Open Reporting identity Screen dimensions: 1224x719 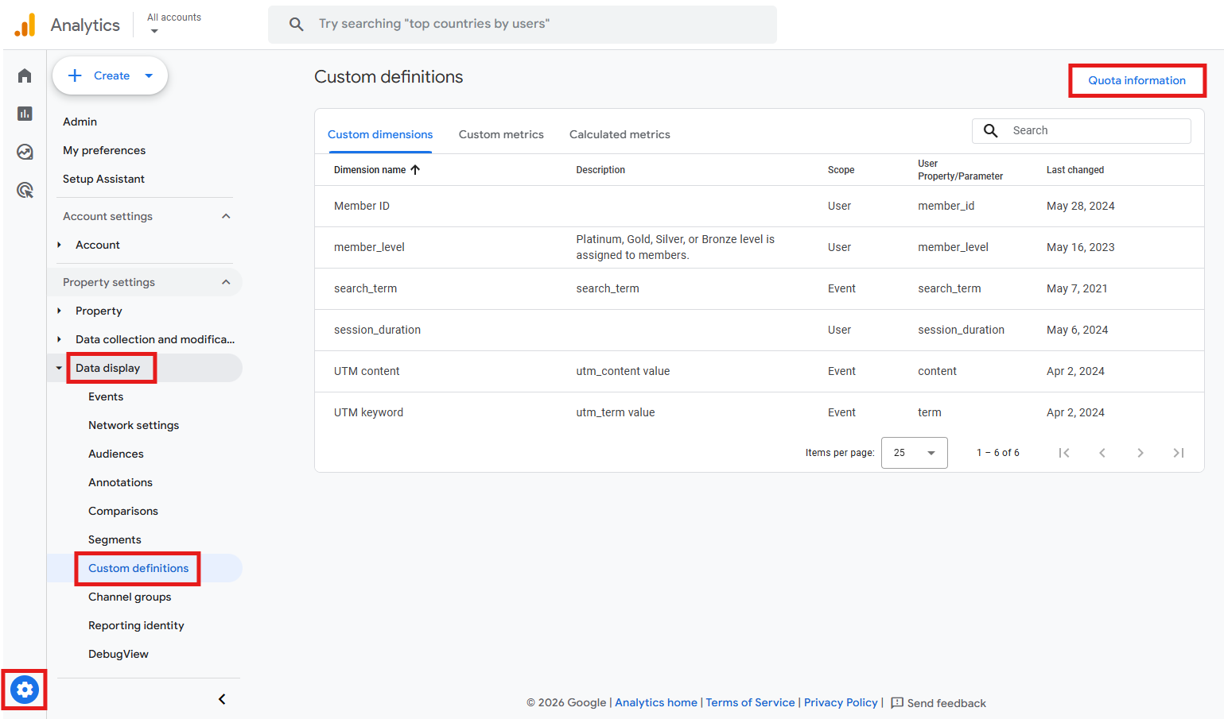(136, 625)
